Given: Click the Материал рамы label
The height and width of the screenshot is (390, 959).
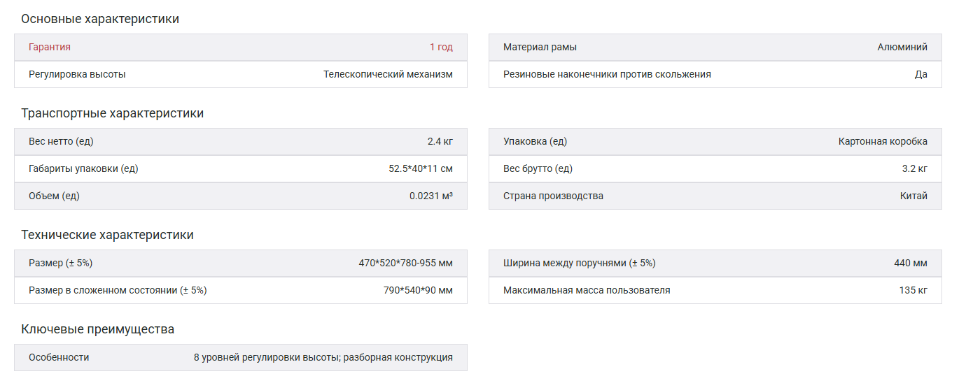Looking at the screenshot, I should pyautogui.click(x=540, y=47).
